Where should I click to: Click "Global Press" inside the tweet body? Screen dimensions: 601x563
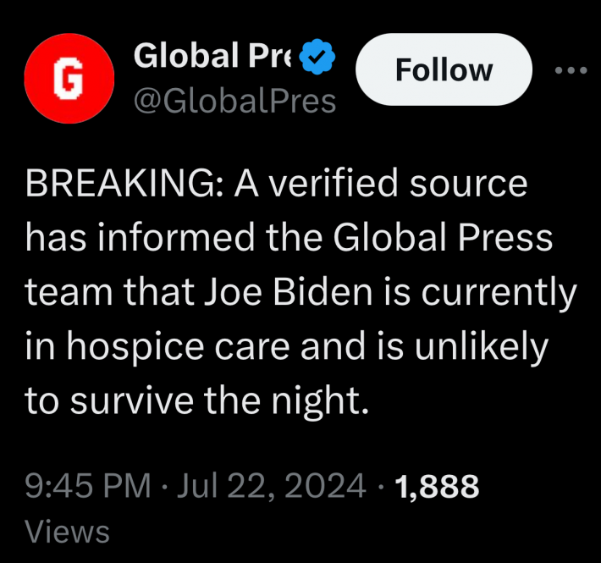443,238
